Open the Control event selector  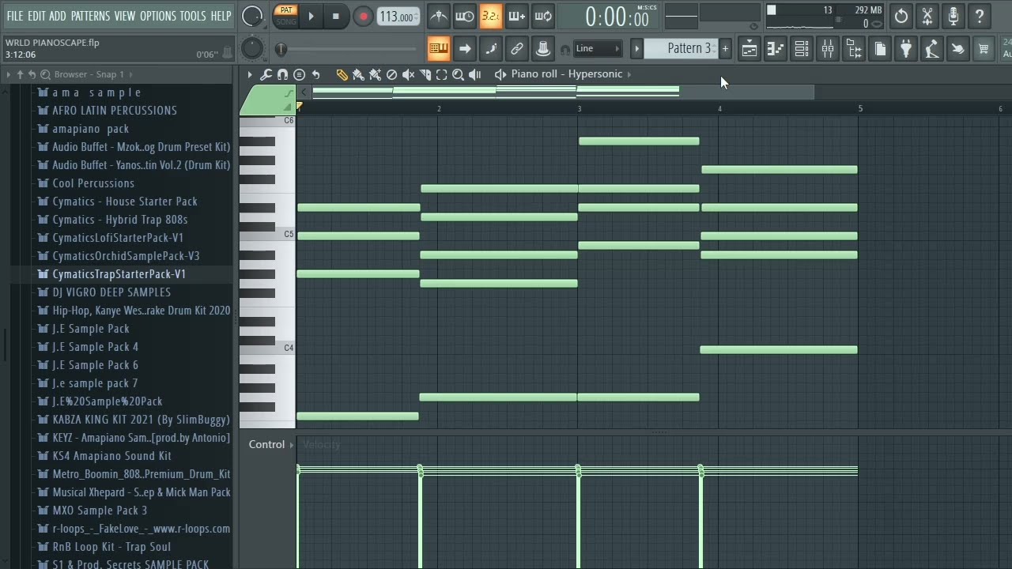coord(271,444)
